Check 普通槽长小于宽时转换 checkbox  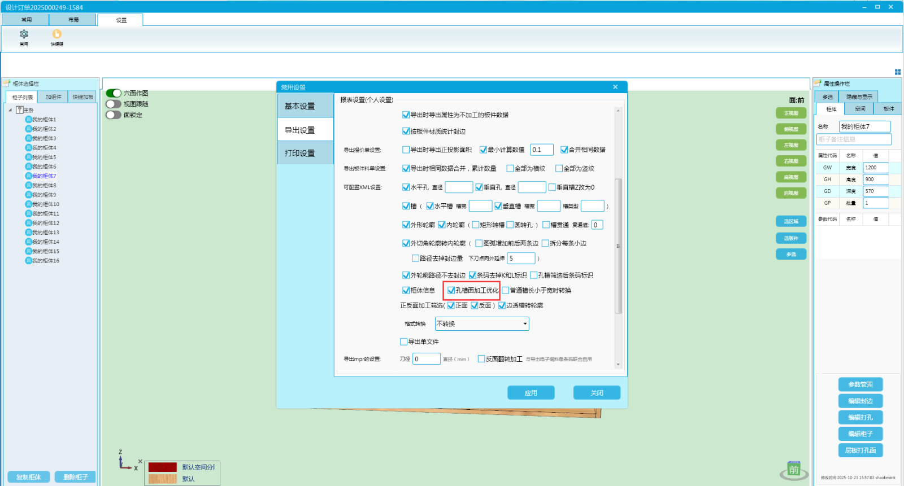tap(506, 291)
